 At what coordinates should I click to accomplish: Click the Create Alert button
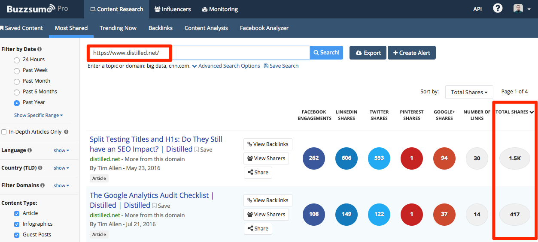pos(412,53)
